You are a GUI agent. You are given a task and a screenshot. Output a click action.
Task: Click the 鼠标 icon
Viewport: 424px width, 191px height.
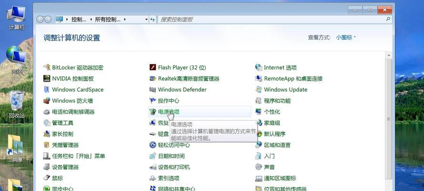(x=47, y=178)
